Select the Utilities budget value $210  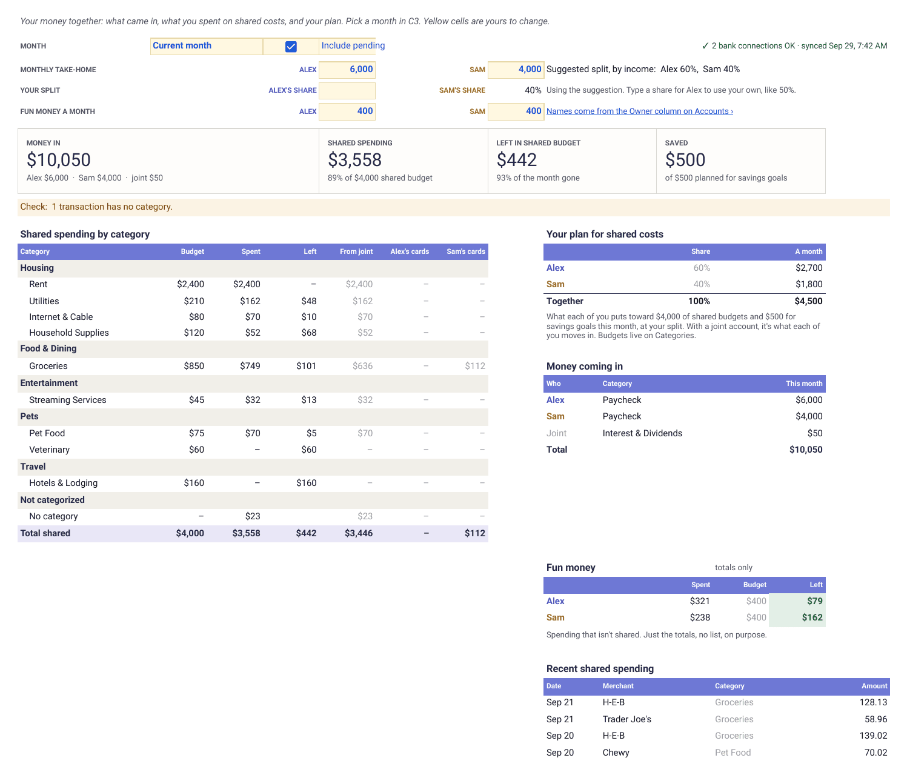click(194, 301)
